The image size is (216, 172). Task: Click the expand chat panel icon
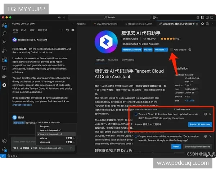(73, 30)
